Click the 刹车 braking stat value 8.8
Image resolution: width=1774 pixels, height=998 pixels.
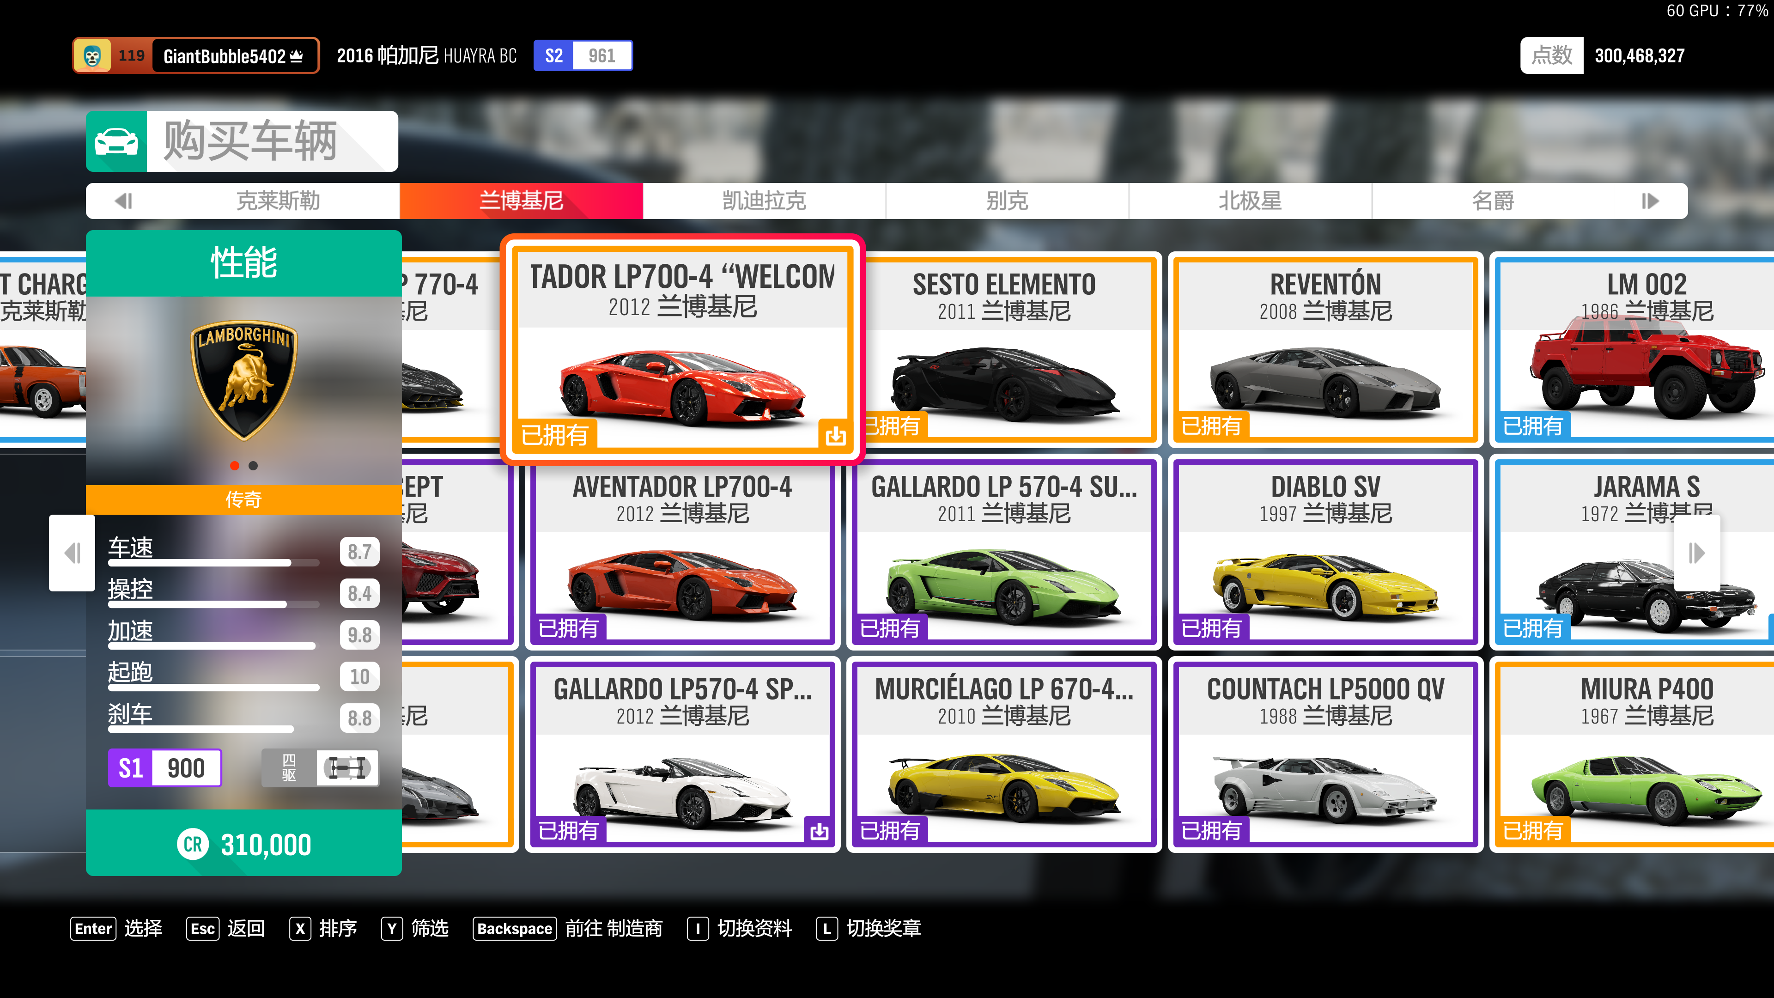359,718
